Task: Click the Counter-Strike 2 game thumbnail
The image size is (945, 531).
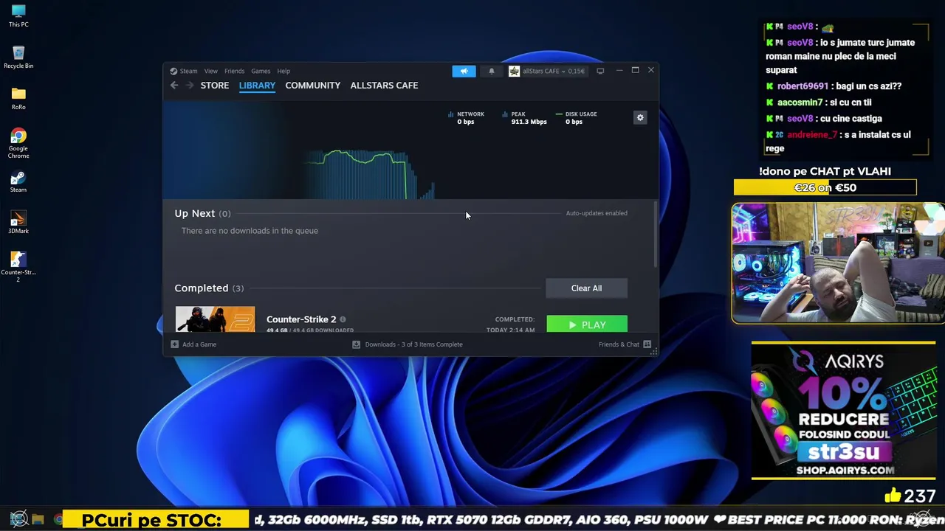Action: (215, 319)
